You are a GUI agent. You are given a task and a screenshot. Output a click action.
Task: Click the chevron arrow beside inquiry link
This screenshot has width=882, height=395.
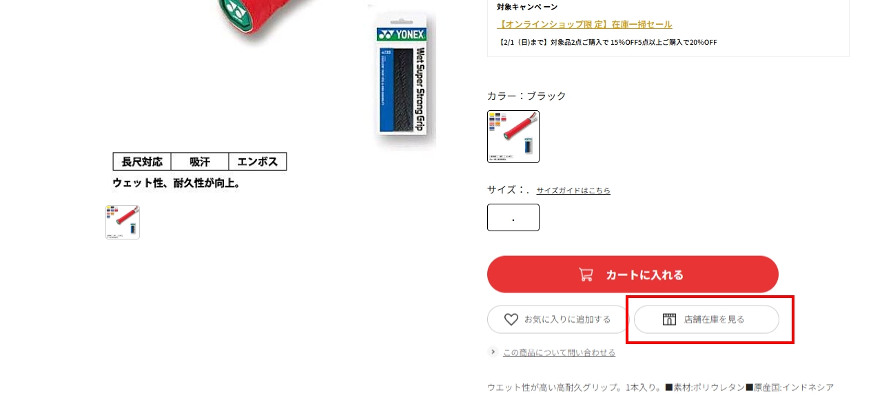pos(493,352)
